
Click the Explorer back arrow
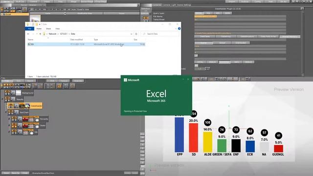pyautogui.click(x=28, y=34)
